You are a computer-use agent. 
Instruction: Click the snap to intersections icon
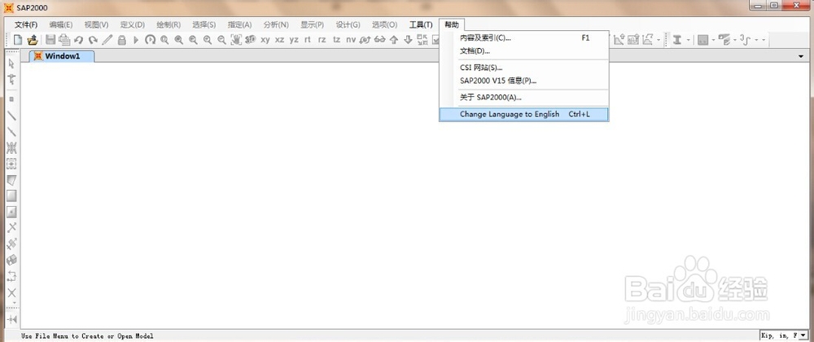tap(11, 227)
